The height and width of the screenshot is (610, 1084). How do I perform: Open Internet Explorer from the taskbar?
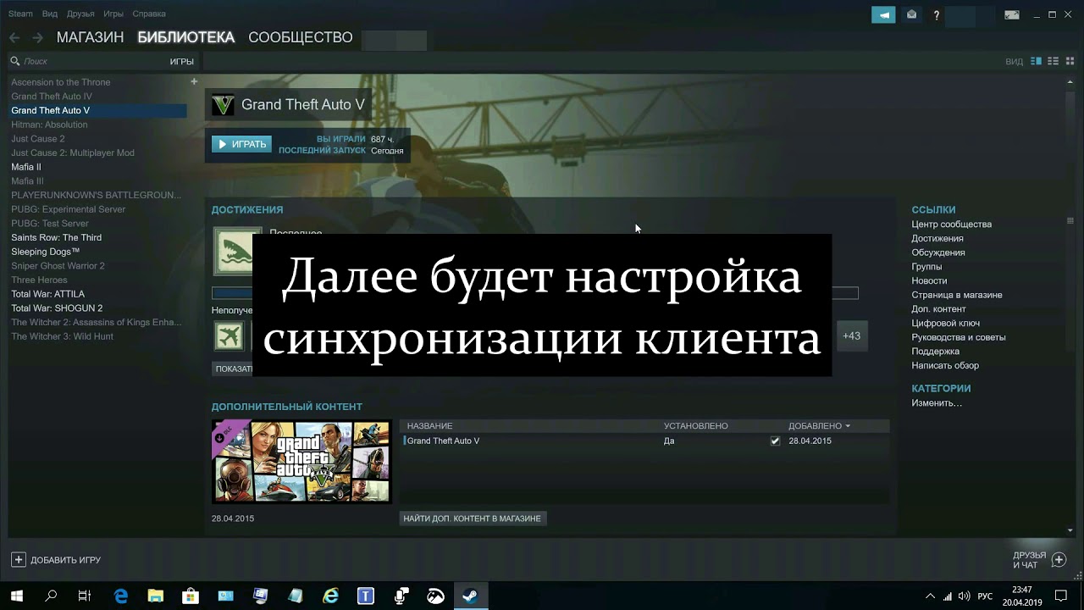(x=330, y=596)
